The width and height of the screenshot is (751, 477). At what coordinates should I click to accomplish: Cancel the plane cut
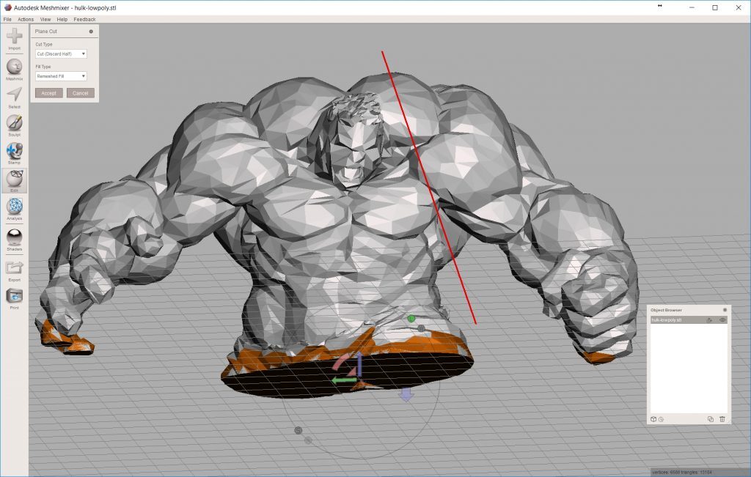(x=81, y=93)
